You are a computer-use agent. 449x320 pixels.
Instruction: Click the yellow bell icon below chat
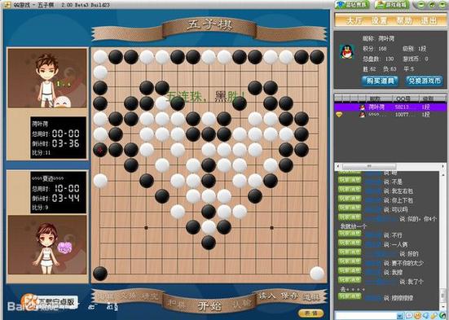click(434, 316)
